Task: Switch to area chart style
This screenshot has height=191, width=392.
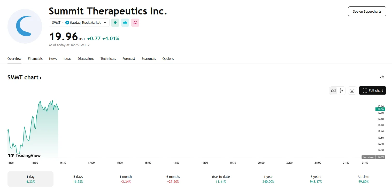Action: tap(333, 90)
